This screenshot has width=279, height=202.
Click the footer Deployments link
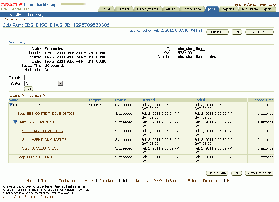point(69,181)
